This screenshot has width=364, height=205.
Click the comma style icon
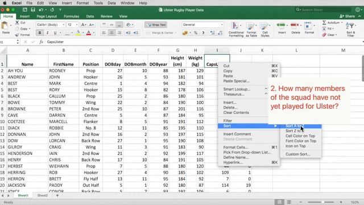click(x=203, y=33)
